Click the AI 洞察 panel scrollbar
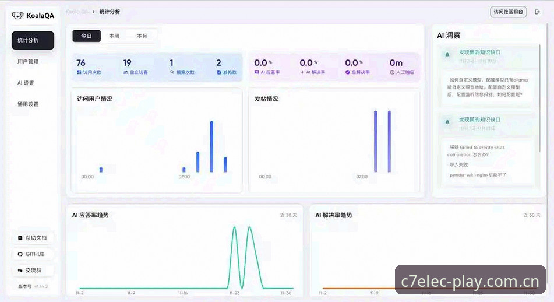 539,99
